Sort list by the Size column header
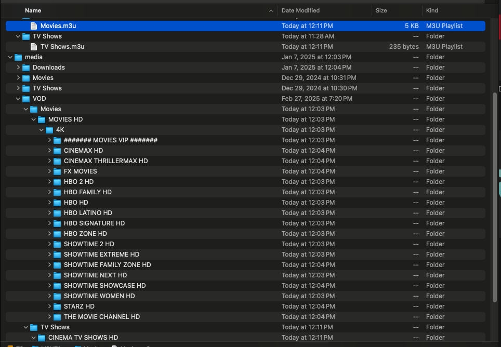Screen dimensions: 501x347 [x=381, y=10]
